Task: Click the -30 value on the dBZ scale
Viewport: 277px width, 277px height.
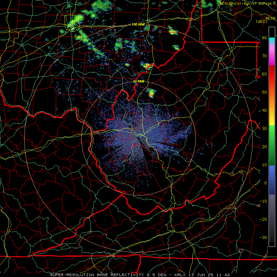Action: click(x=263, y=238)
